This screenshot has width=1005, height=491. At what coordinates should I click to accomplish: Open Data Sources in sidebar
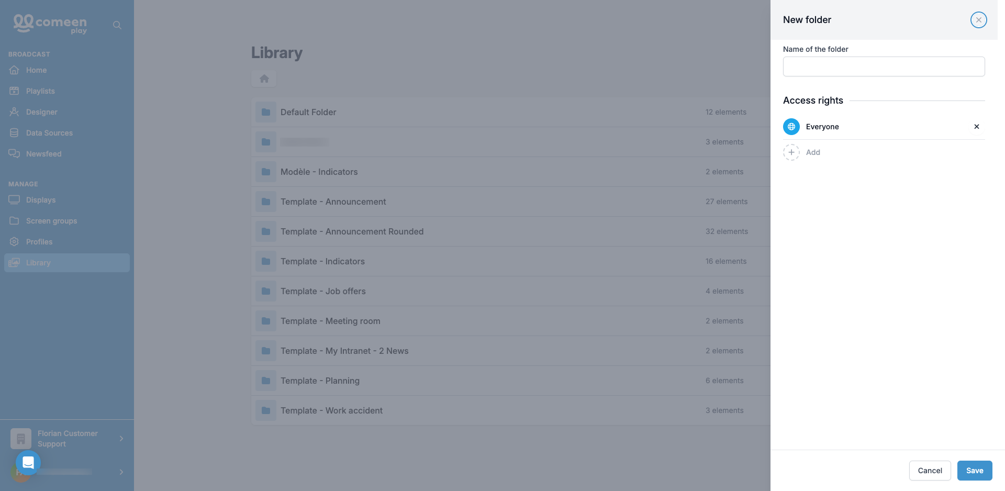pyautogui.click(x=67, y=133)
